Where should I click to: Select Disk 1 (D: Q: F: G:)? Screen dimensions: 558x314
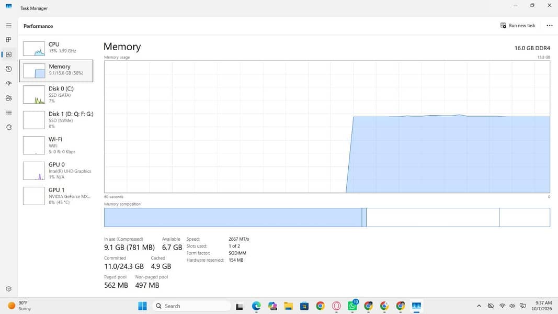56,120
